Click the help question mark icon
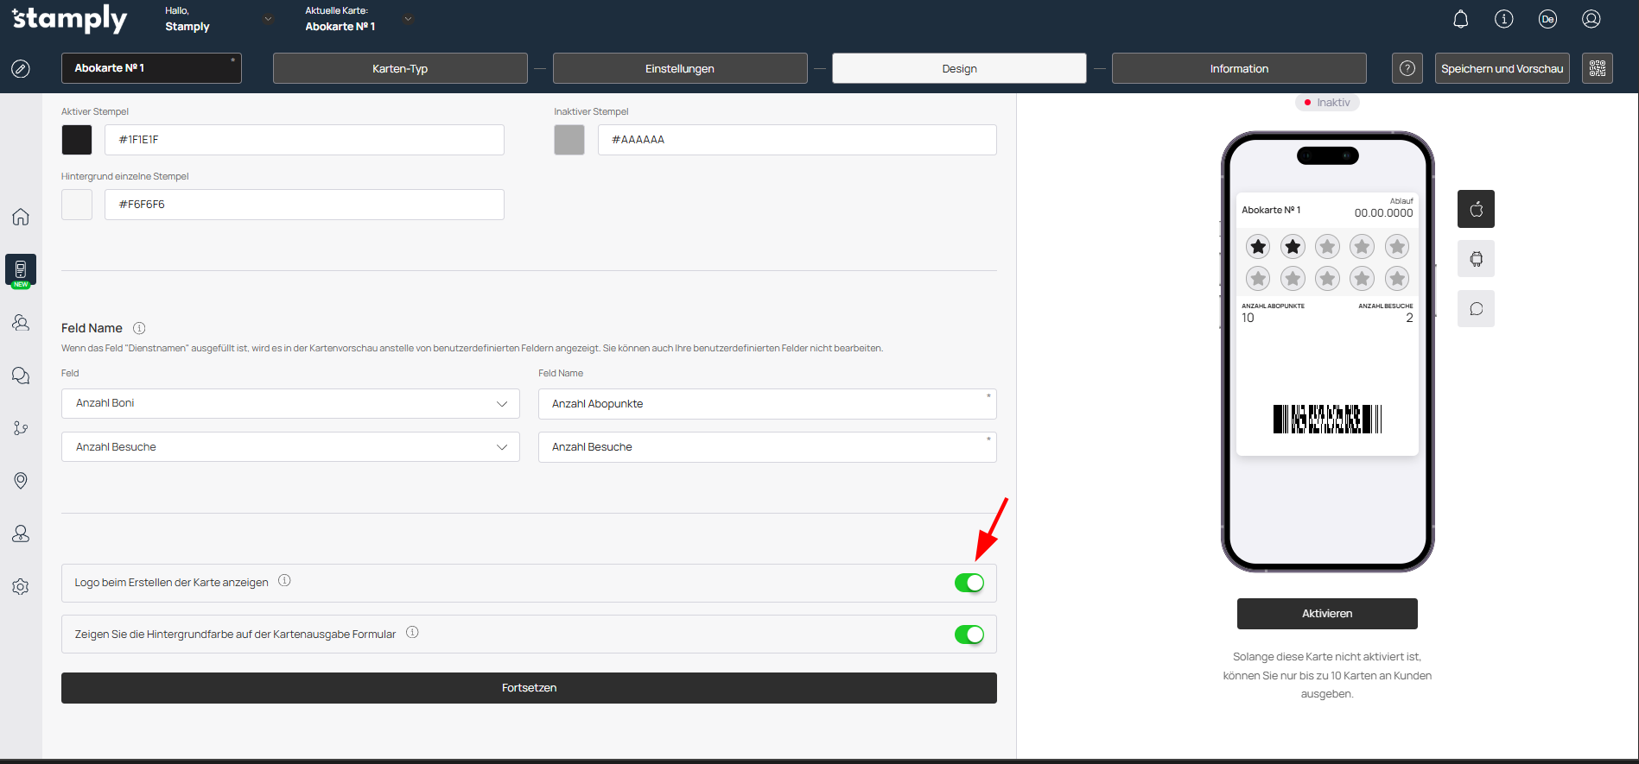The height and width of the screenshot is (764, 1639). point(1407,68)
